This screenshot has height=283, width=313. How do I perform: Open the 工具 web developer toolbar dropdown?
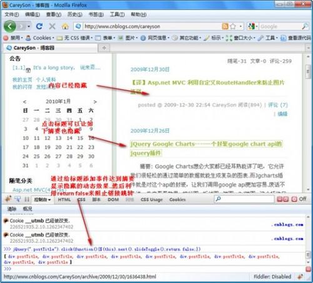point(267,38)
